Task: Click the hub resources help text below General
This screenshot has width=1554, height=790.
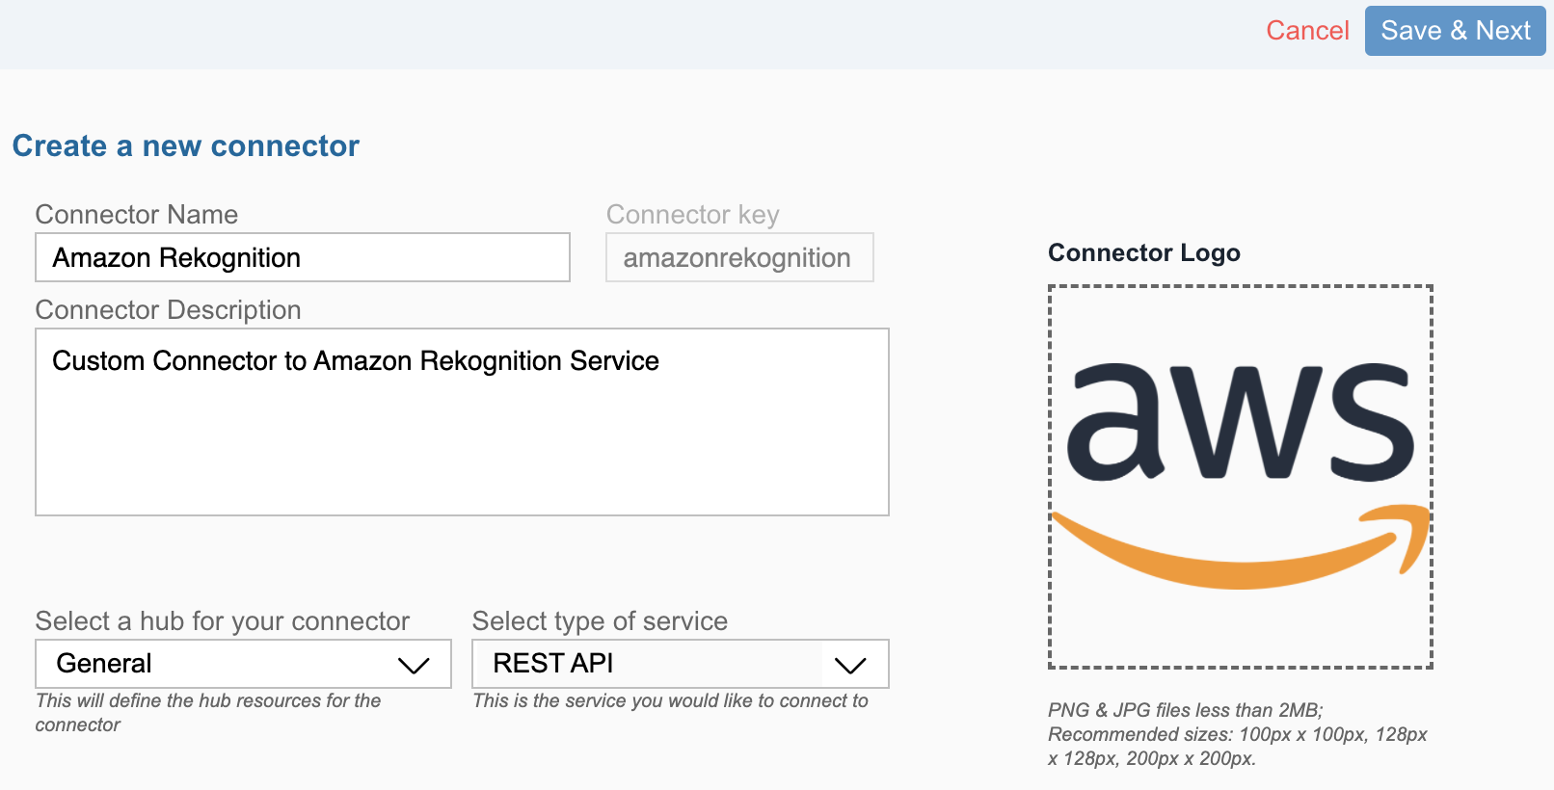Action: click(x=208, y=713)
